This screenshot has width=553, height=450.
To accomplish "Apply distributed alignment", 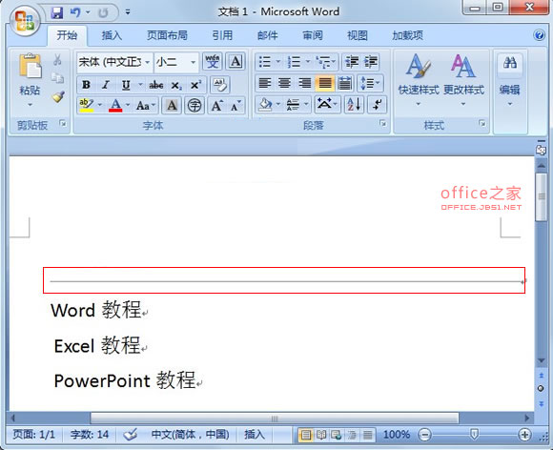I will pos(344,83).
